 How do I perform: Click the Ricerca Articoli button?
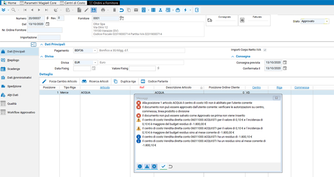(x=95, y=81)
